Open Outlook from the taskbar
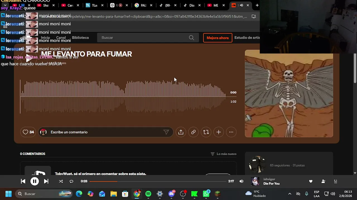This screenshot has height=200, width=357. 102,194
